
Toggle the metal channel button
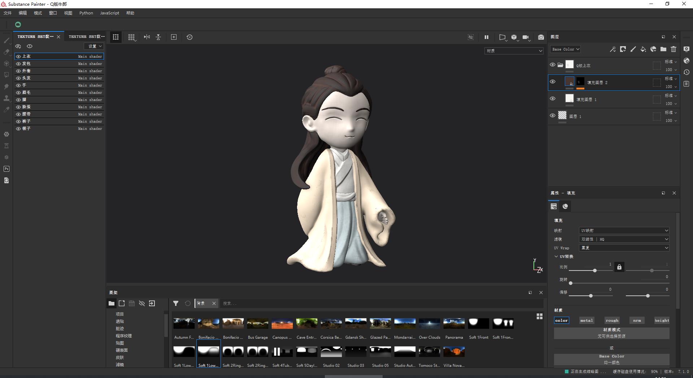pyautogui.click(x=587, y=320)
